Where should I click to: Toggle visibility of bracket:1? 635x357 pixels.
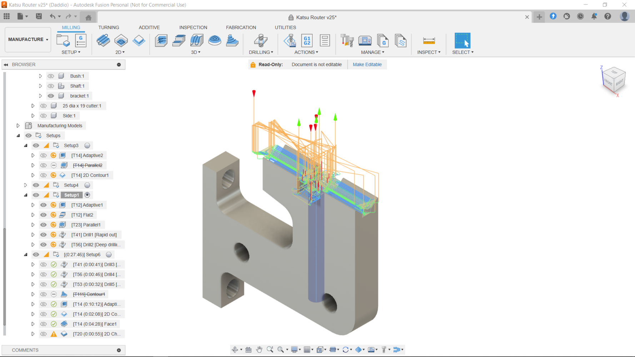51,96
